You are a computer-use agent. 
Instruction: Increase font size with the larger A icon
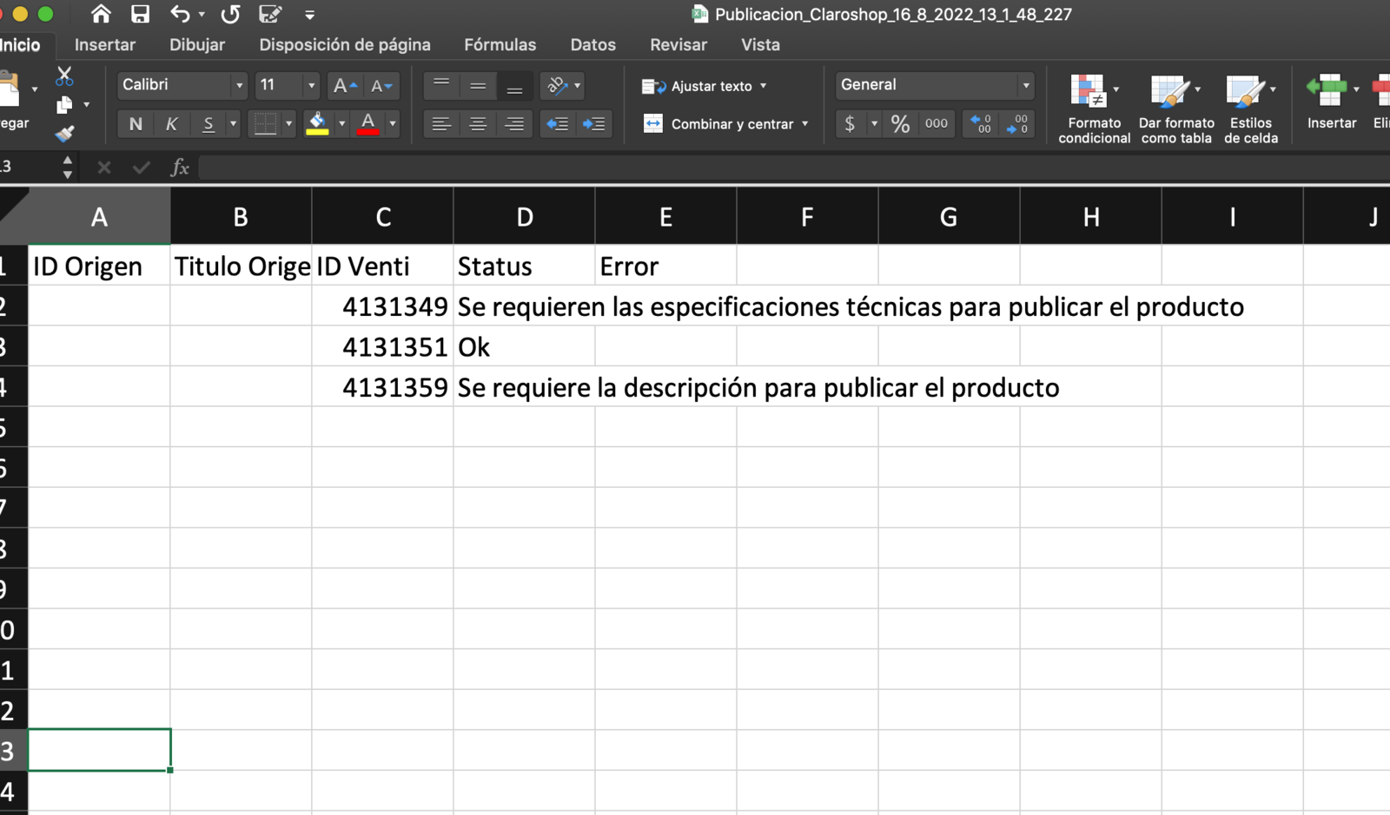[x=345, y=85]
